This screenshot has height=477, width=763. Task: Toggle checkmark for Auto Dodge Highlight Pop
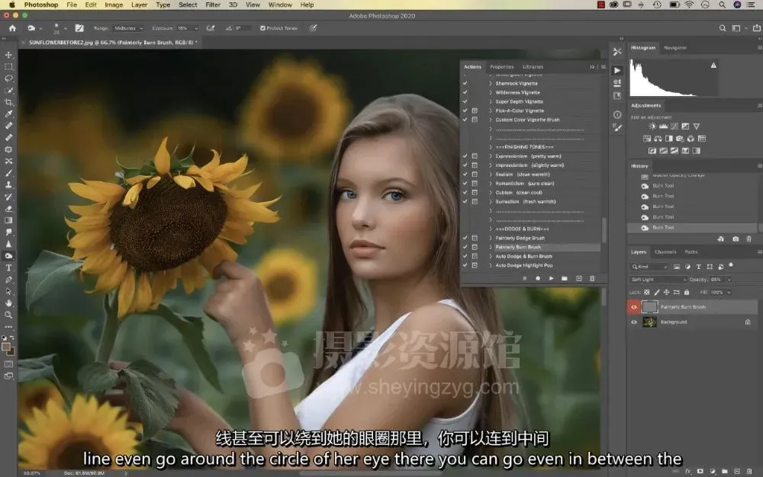point(465,265)
